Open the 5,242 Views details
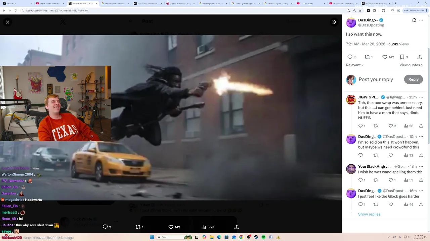 point(398,44)
